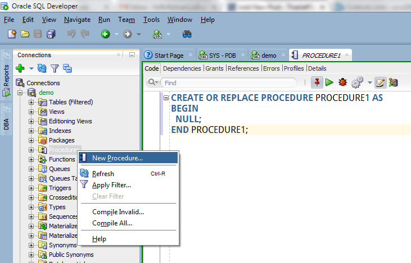Open the Grants sub-tab
This screenshot has height=263, width=411.
[214, 68]
